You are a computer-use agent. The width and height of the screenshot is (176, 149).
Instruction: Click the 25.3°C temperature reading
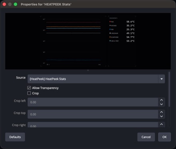[x=130, y=29]
